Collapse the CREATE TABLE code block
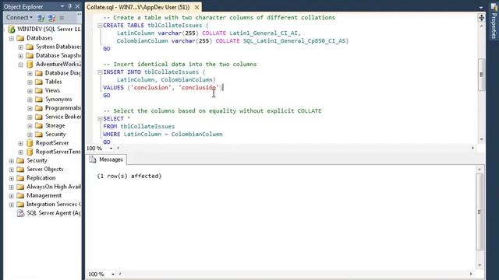Image resolution: width=499 pixels, height=280 pixels. click(x=100, y=26)
